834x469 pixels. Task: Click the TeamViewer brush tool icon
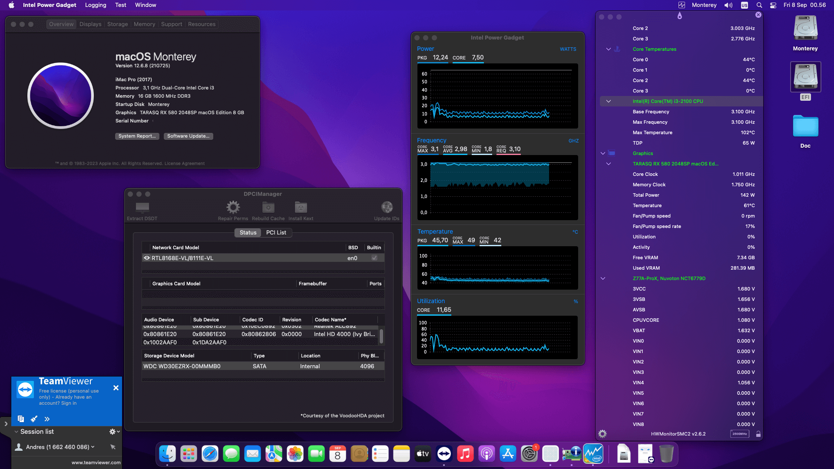click(x=34, y=419)
